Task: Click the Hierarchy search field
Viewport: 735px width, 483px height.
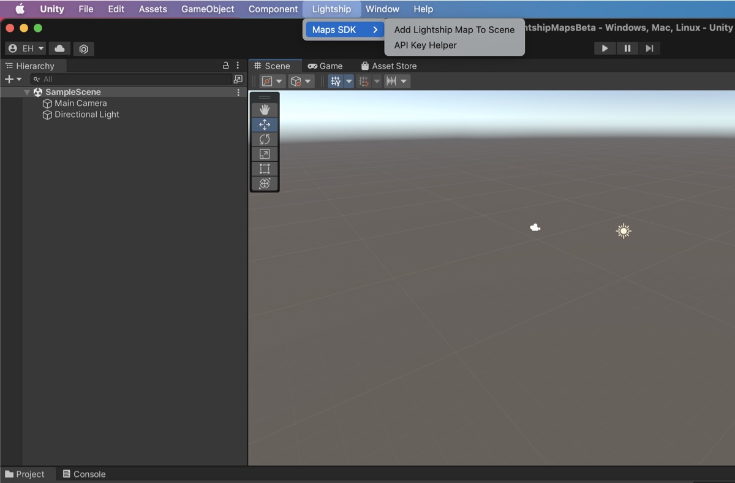Action: click(130, 79)
